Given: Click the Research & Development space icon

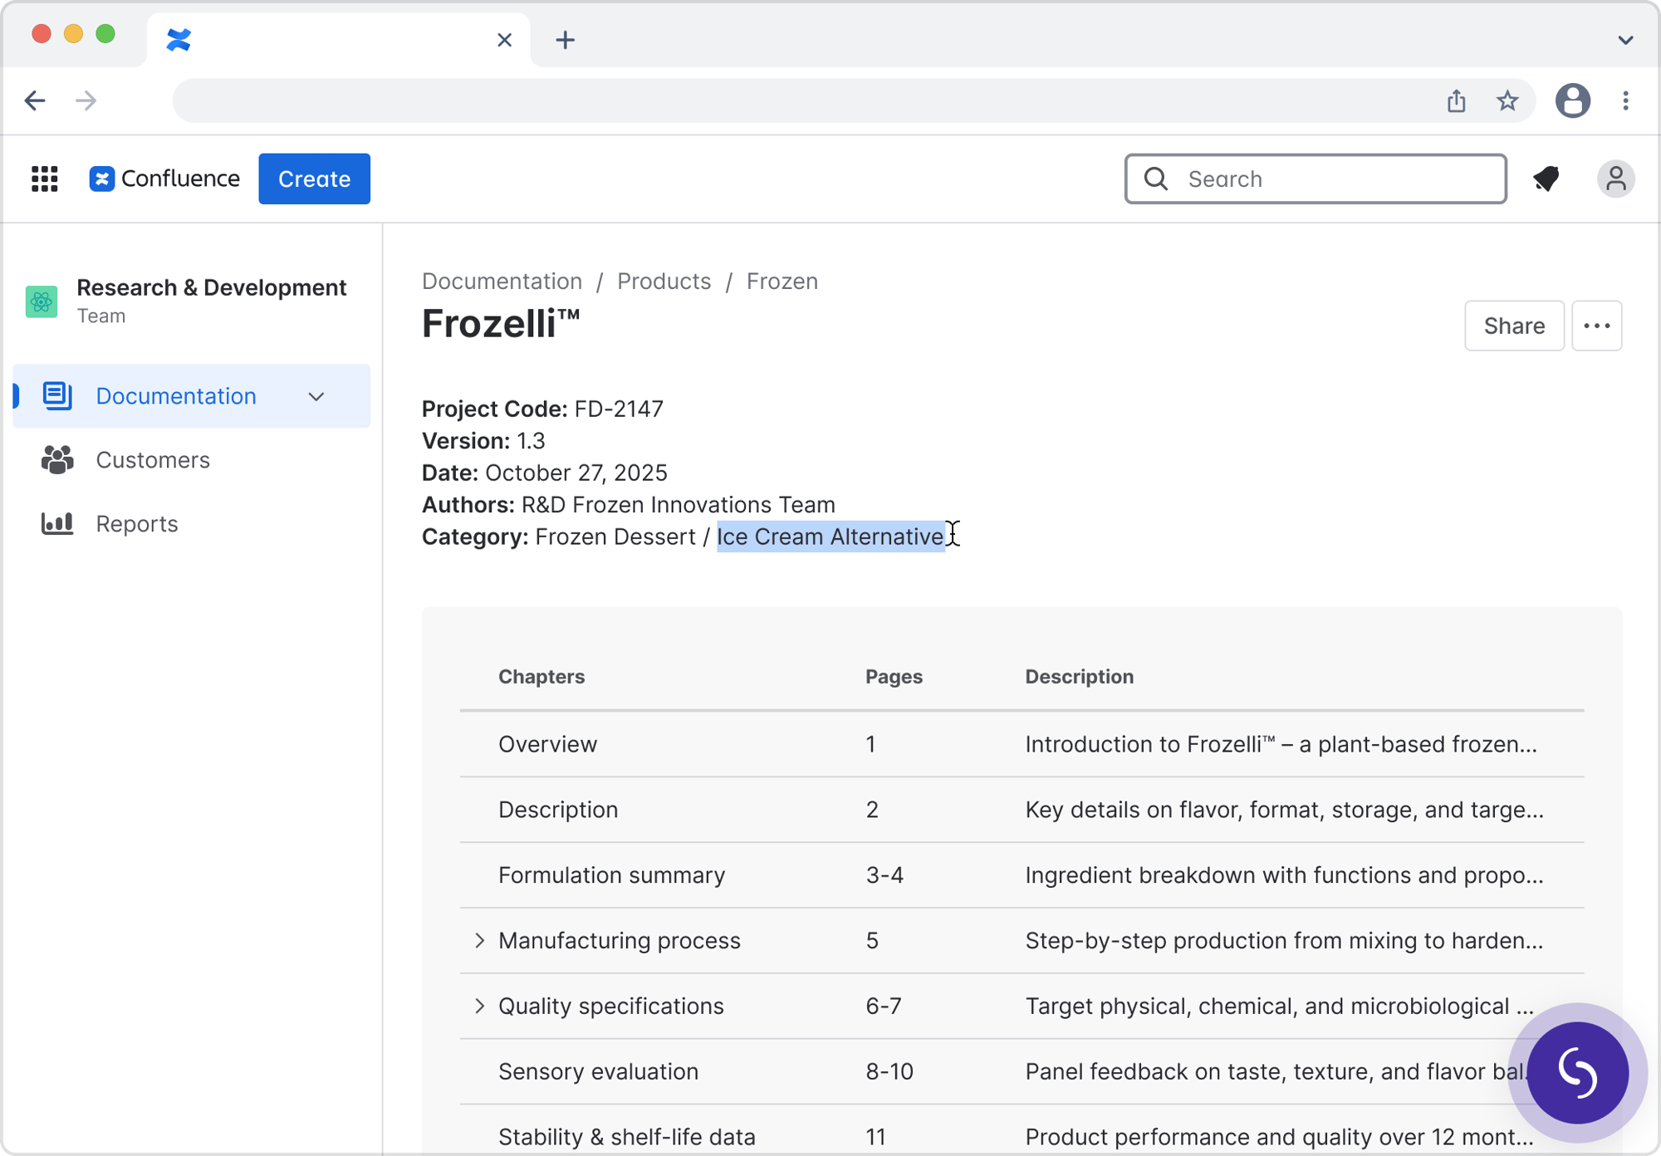Looking at the screenshot, I should [41, 301].
